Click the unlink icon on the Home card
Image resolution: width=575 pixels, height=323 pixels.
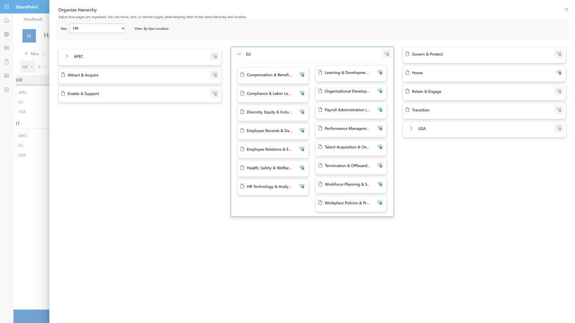click(x=559, y=73)
